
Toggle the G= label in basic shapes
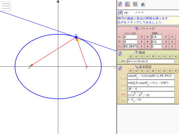pyautogui.click(x=123, y=100)
